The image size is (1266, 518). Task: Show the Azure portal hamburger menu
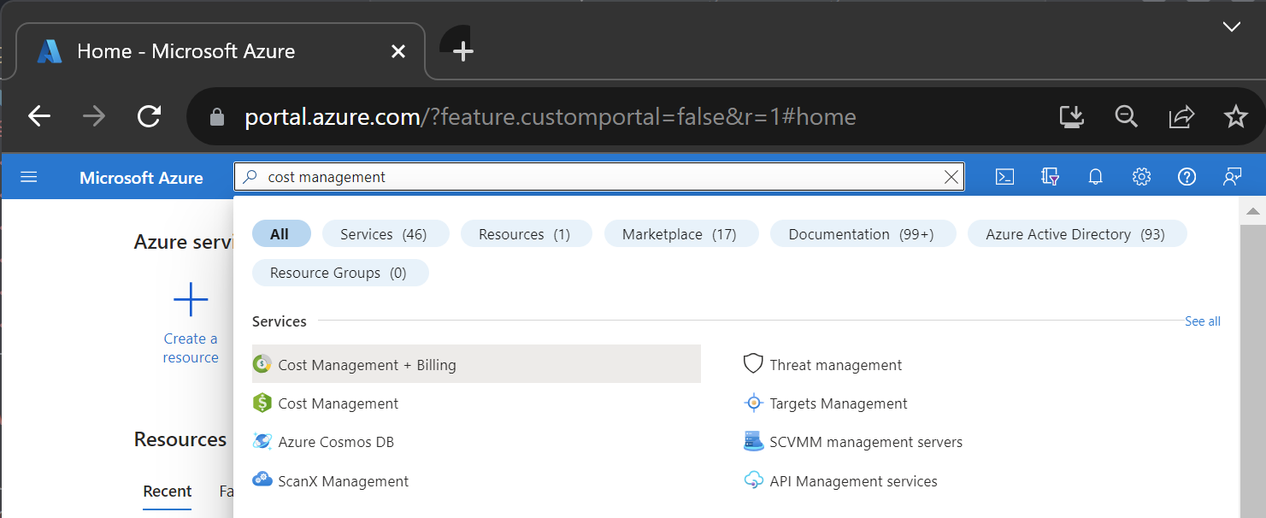[29, 177]
